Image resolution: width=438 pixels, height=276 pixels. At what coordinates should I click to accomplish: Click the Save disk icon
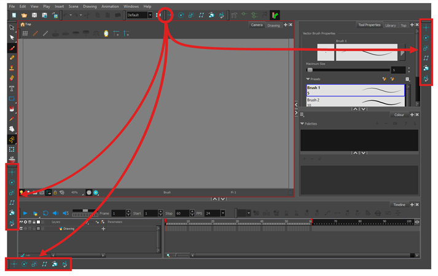[35, 15]
